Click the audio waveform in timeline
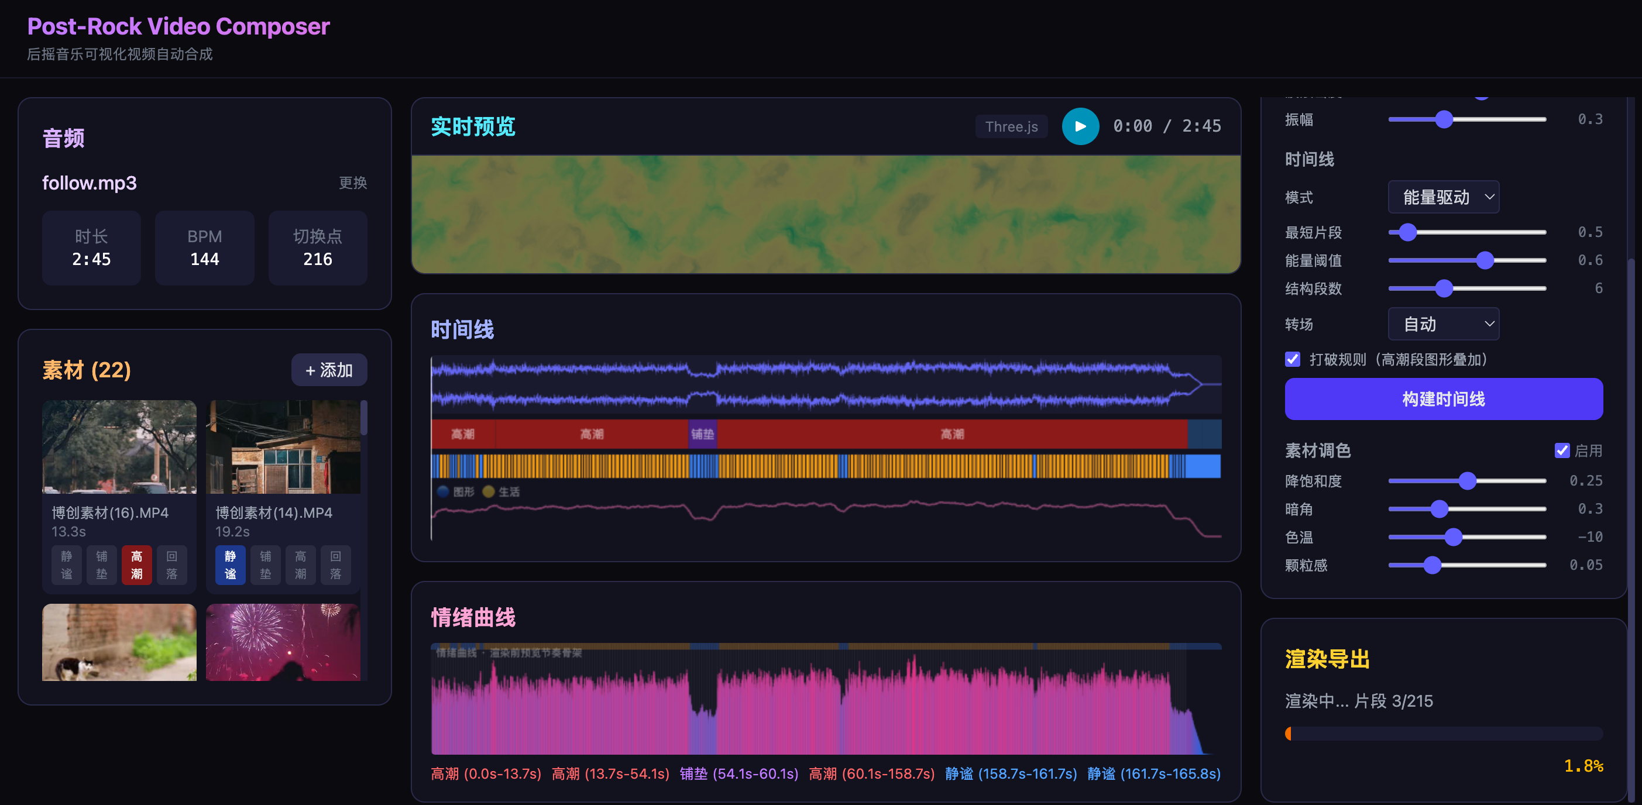The width and height of the screenshot is (1642, 805). (826, 384)
